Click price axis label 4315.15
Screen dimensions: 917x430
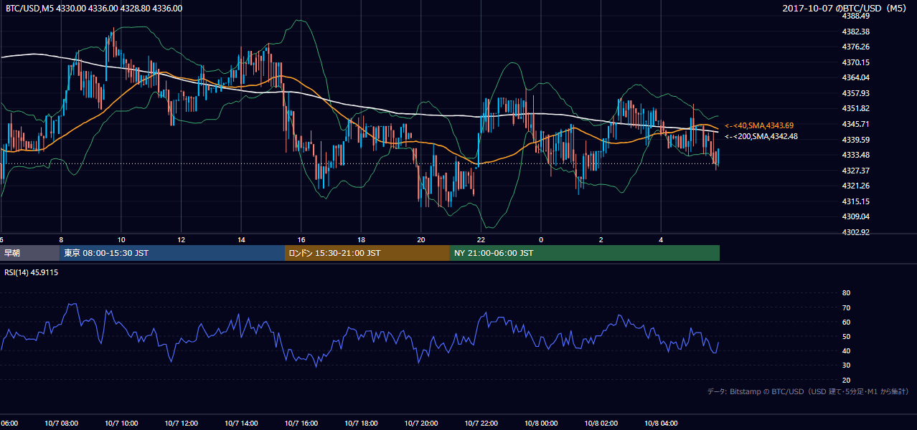click(856, 201)
